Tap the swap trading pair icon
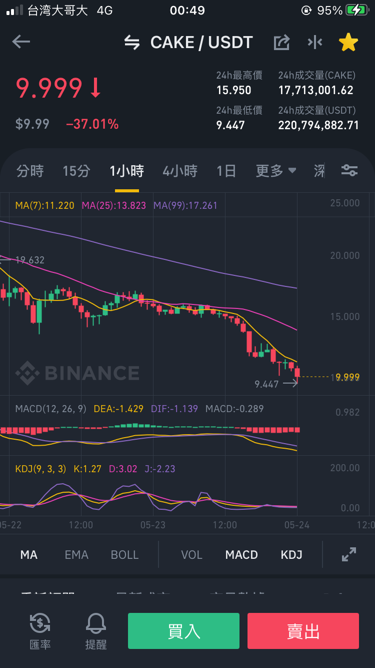The width and height of the screenshot is (375, 668). [132, 43]
